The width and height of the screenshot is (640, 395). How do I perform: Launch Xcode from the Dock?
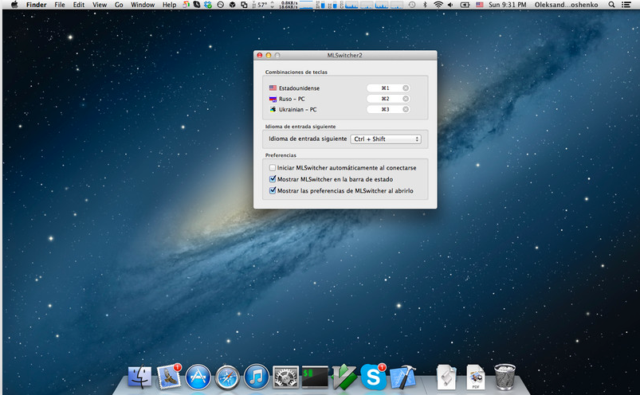(x=402, y=377)
